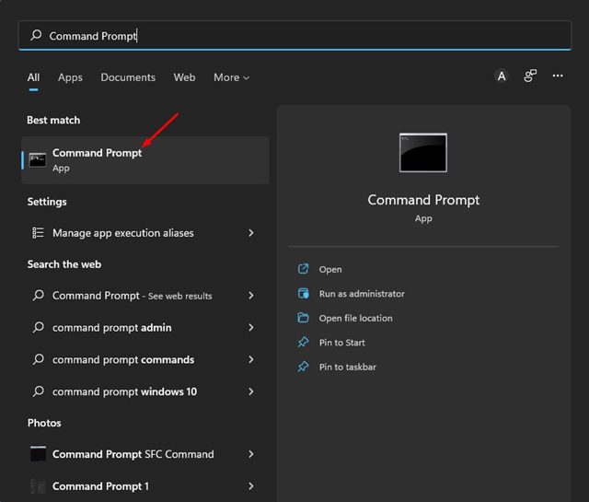Click the search text field
Screen dimensions: 589x502
click(x=294, y=35)
